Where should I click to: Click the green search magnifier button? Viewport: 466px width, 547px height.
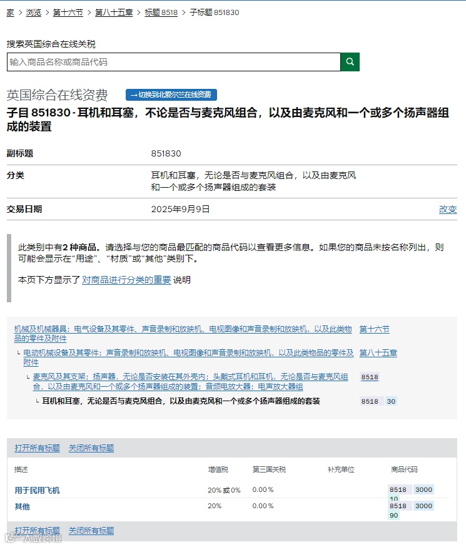pos(350,62)
